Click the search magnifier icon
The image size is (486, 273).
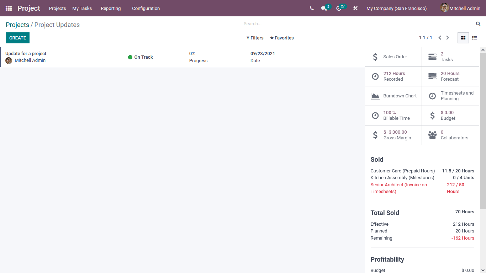(478, 24)
